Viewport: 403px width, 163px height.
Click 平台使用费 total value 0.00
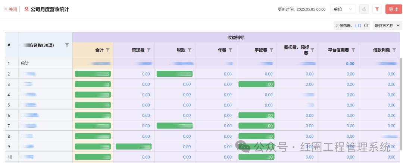350,64
